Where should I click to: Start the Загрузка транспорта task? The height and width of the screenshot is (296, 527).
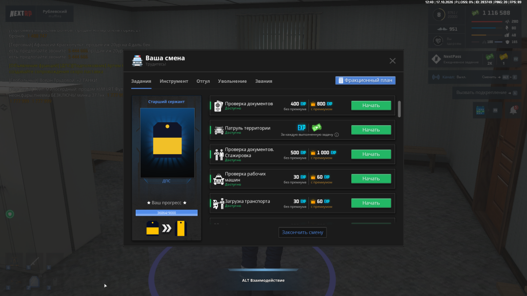(371, 203)
